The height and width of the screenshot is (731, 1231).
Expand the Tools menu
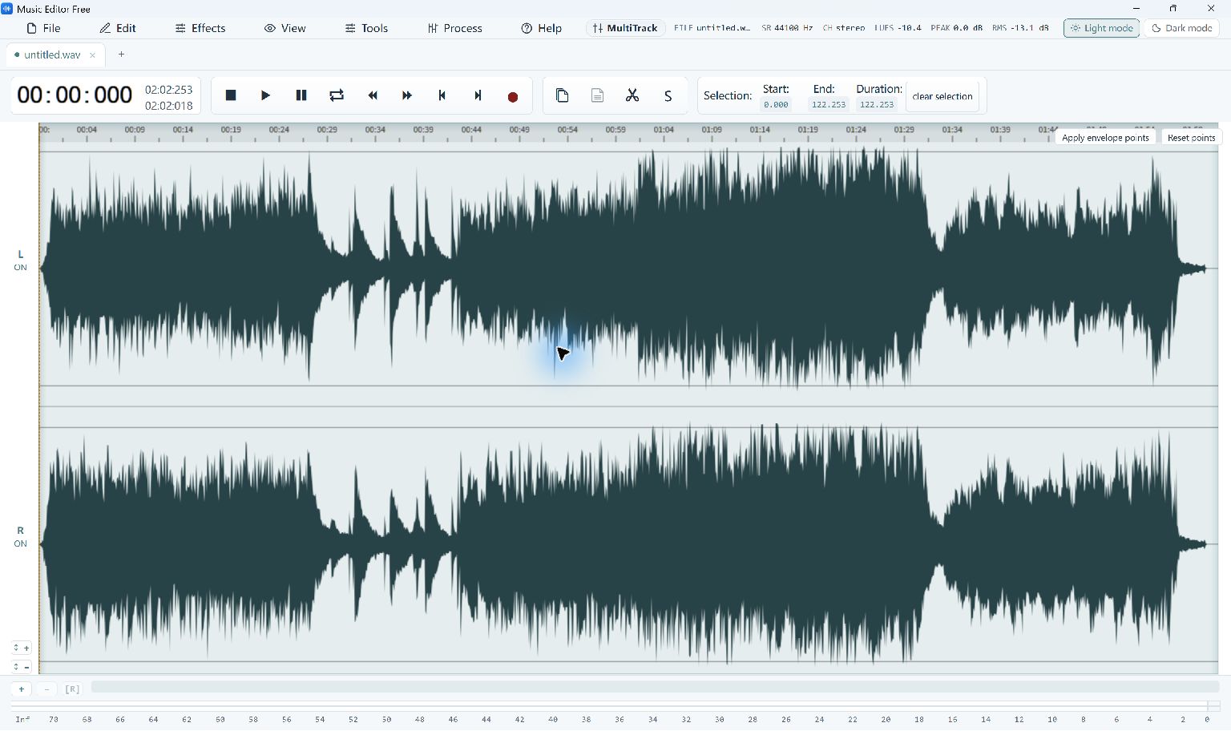(367, 28)
